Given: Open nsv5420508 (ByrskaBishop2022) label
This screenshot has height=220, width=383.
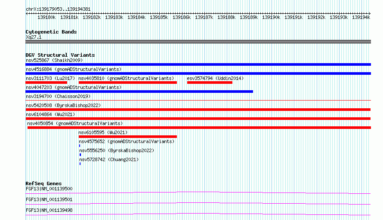Looking at the screenshot, I should click(x=63, y=105).
